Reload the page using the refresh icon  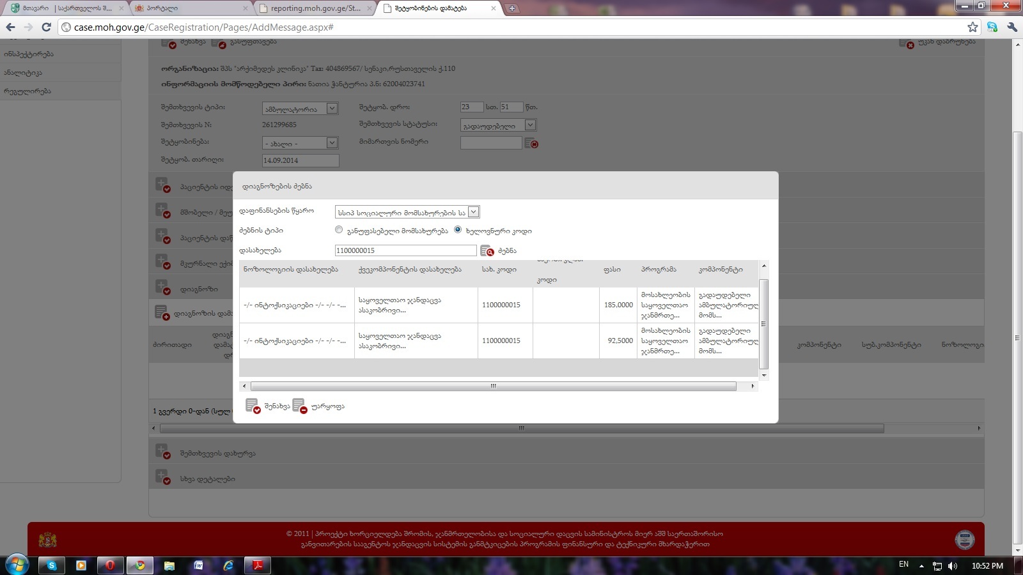tap(46, 27)
